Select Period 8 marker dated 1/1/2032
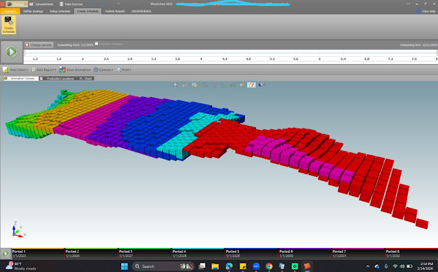438x272 pixels. tap(393, 254)
